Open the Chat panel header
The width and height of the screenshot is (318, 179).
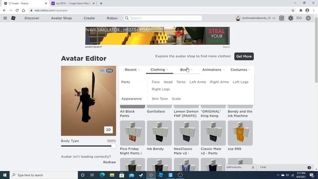click(285, 167)
